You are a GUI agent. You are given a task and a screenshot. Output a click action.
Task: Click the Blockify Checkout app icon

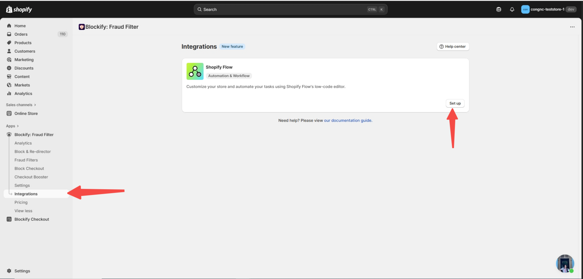point(9,219)
